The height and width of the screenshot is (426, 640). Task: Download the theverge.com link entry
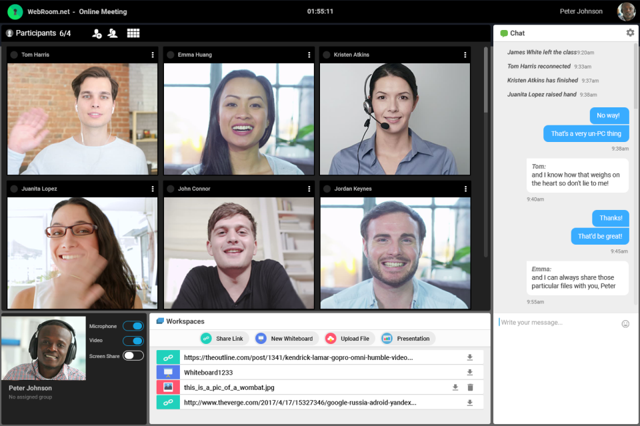[x=470, y=403]
